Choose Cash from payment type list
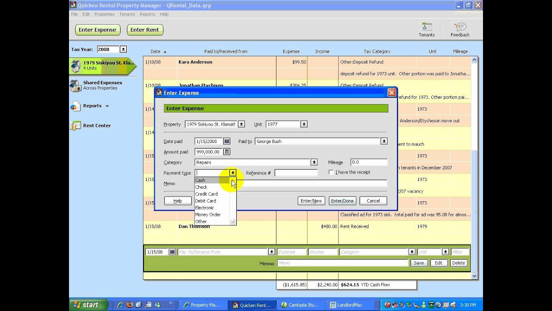Viewport: 552px width, 311px height. 213,180
